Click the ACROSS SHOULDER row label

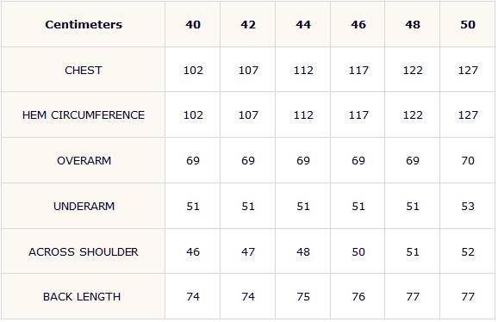coord(84,252)
